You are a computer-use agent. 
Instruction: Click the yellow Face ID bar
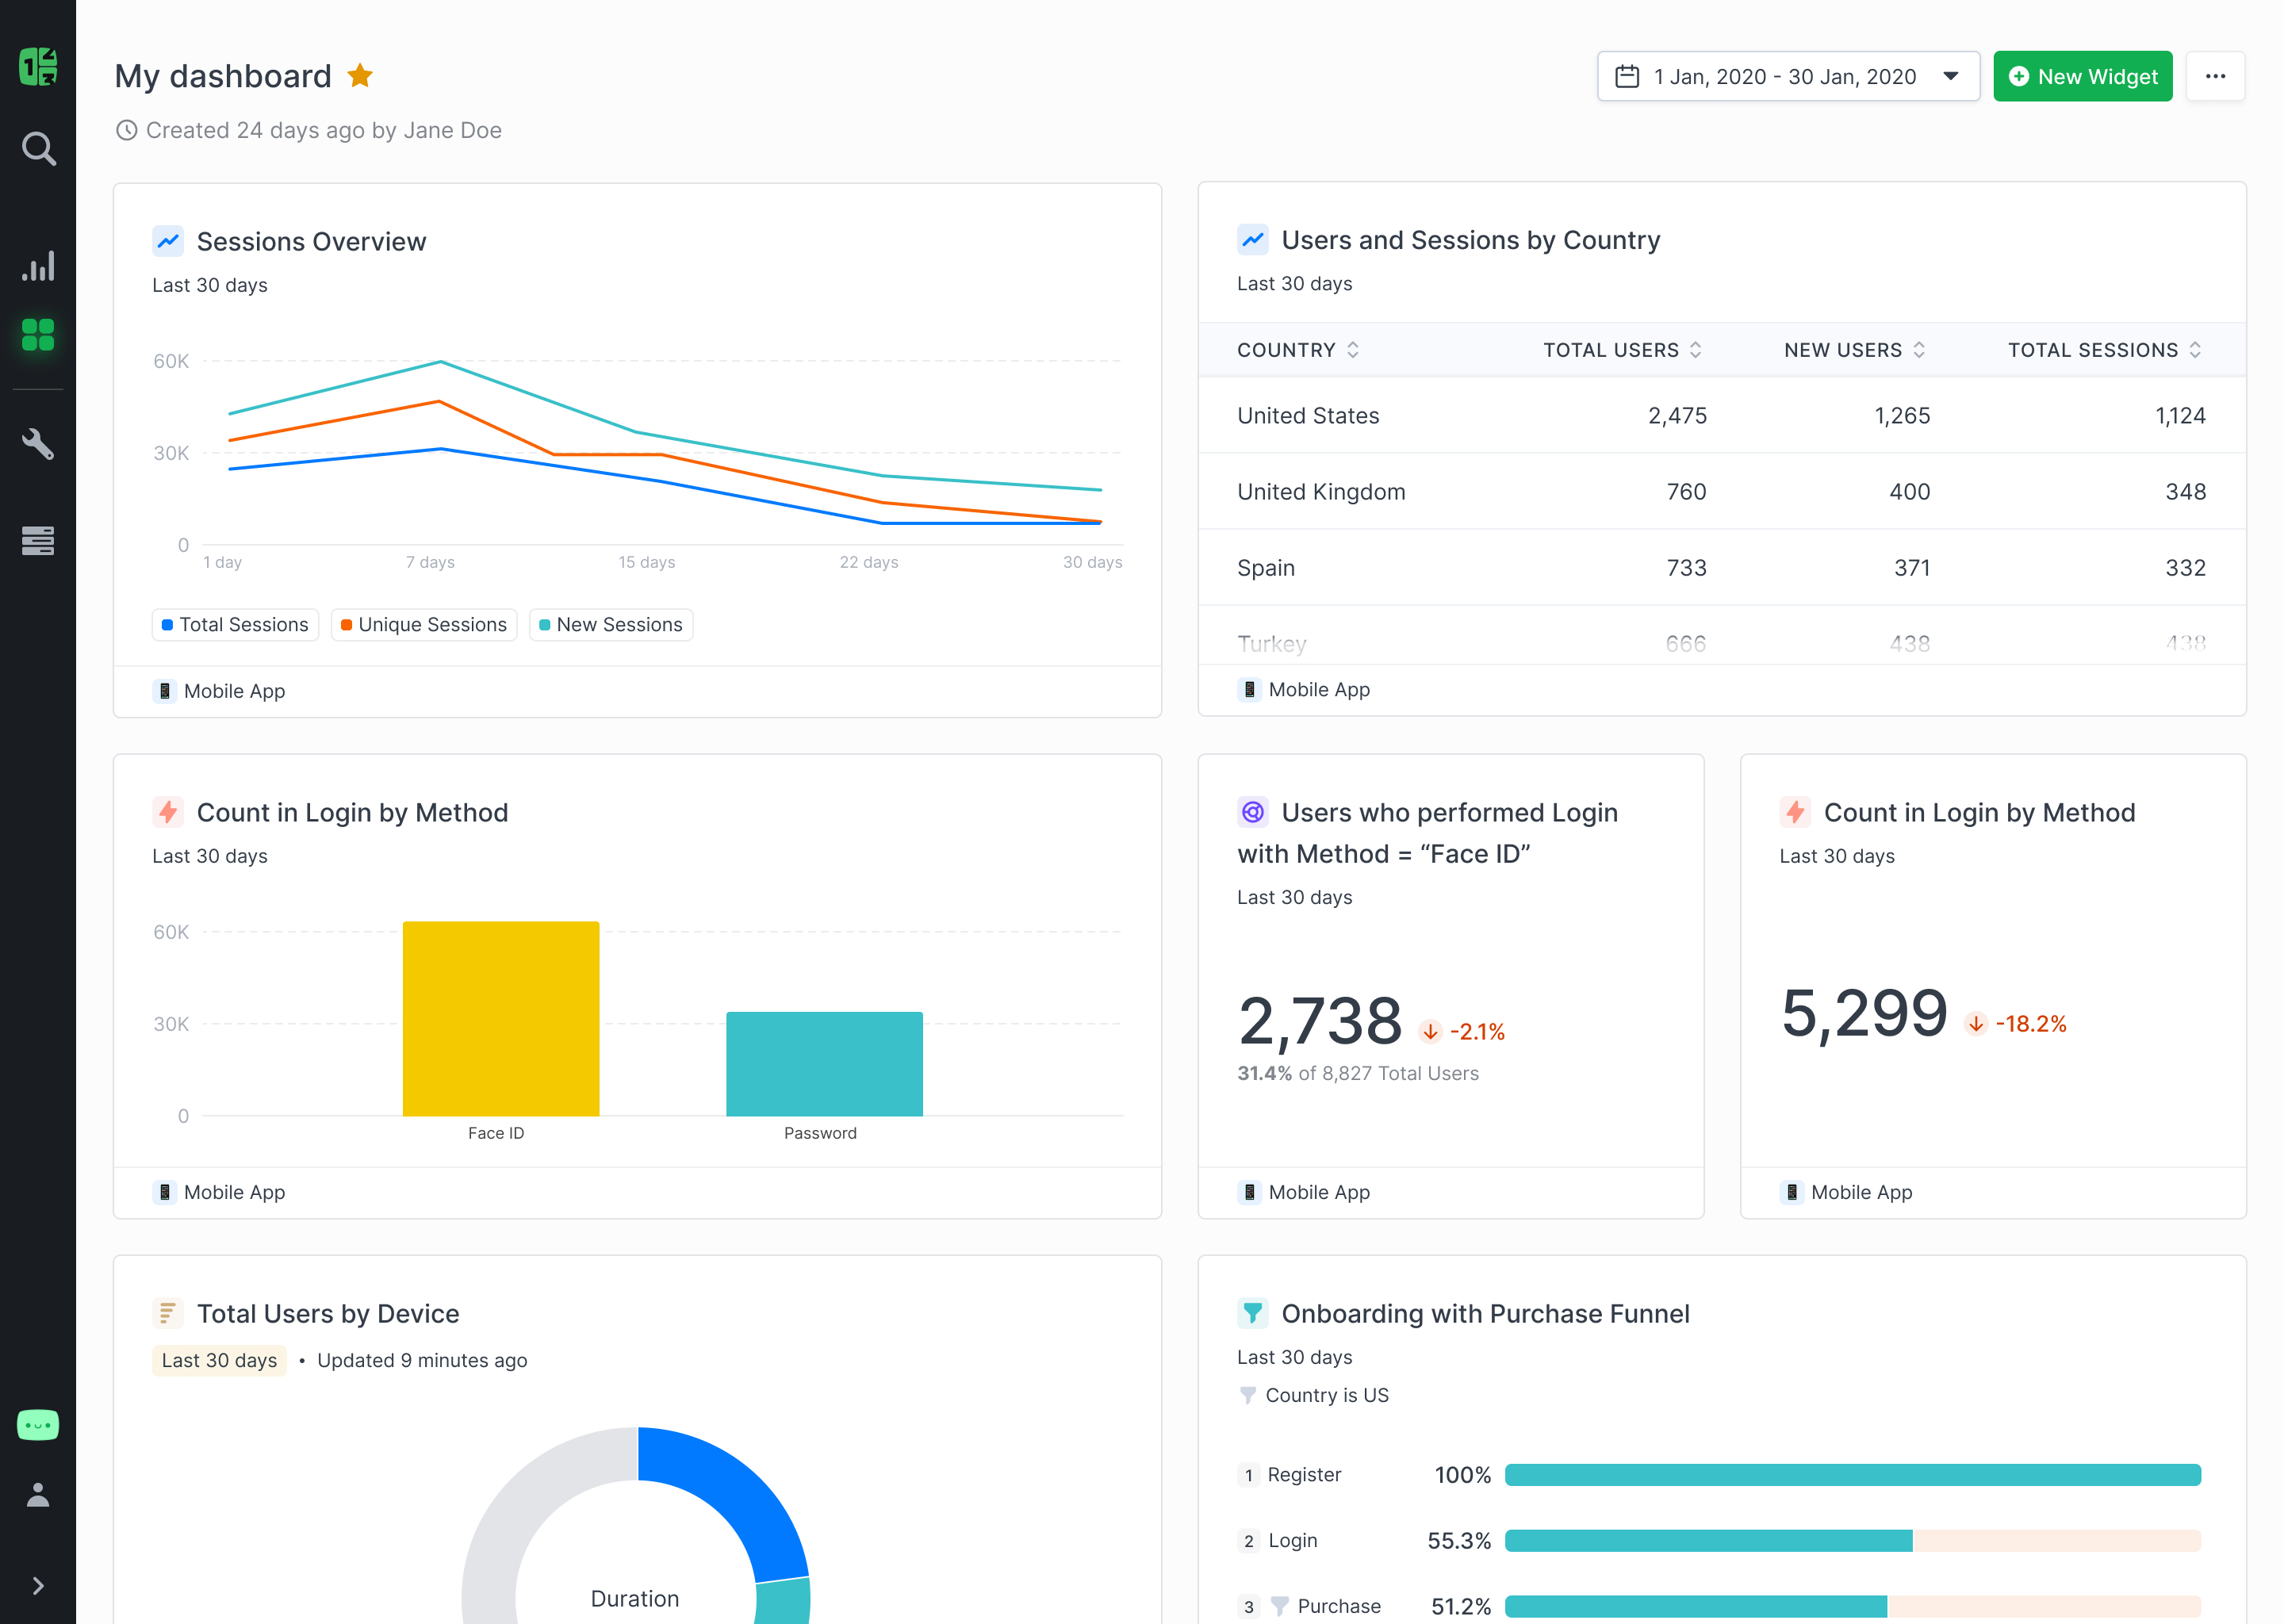point(500,1018)
